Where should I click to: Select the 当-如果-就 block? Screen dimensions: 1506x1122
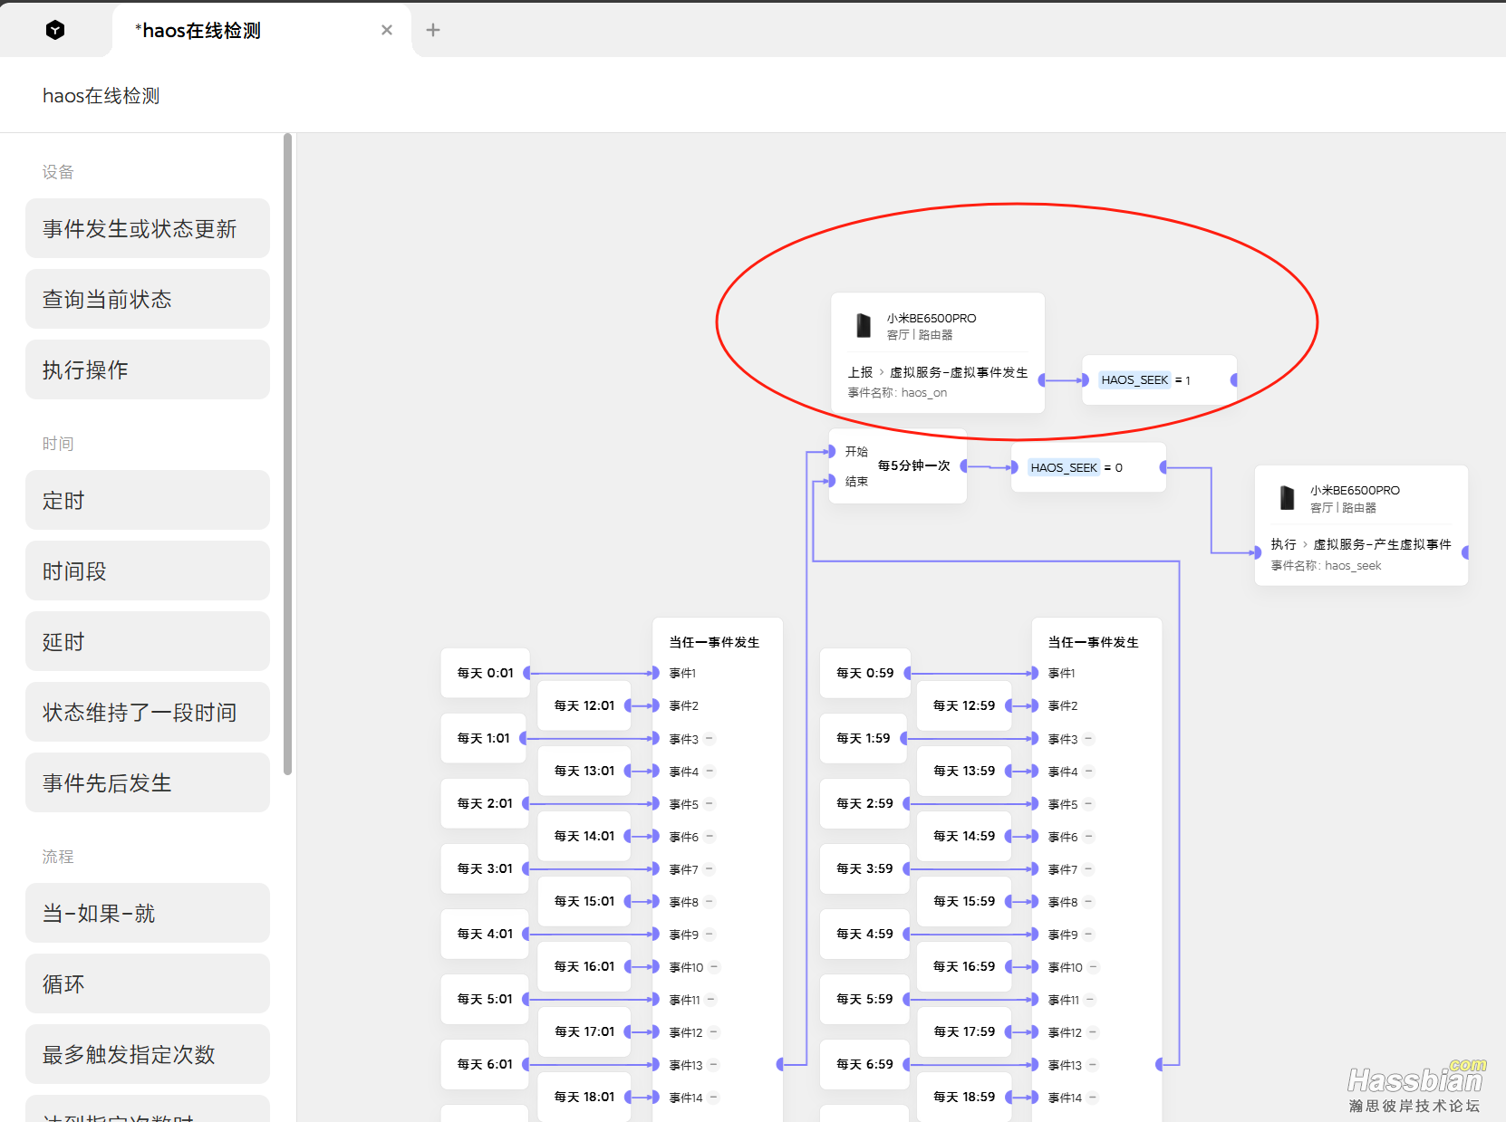tap(148, 913)
